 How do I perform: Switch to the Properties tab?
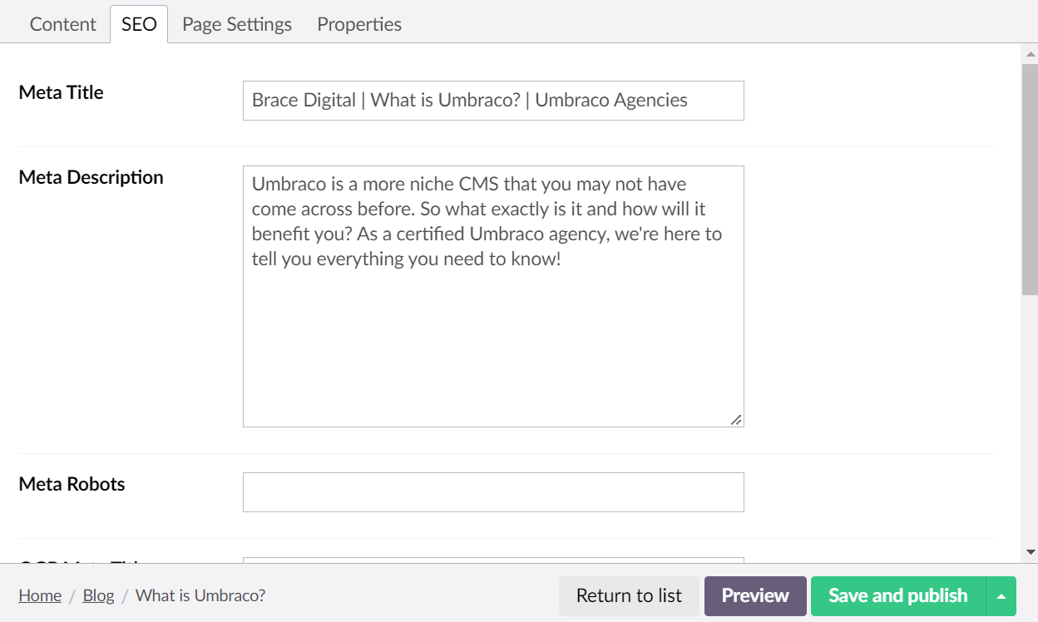click(358, 23)
